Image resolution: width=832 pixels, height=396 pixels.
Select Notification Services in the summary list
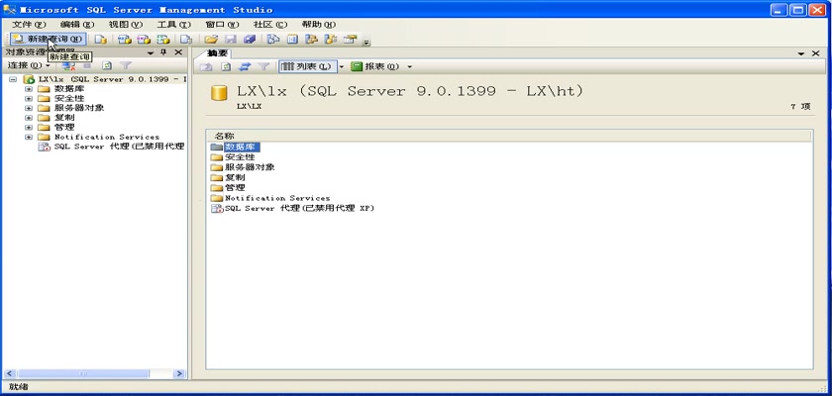(x=277, y=198)
